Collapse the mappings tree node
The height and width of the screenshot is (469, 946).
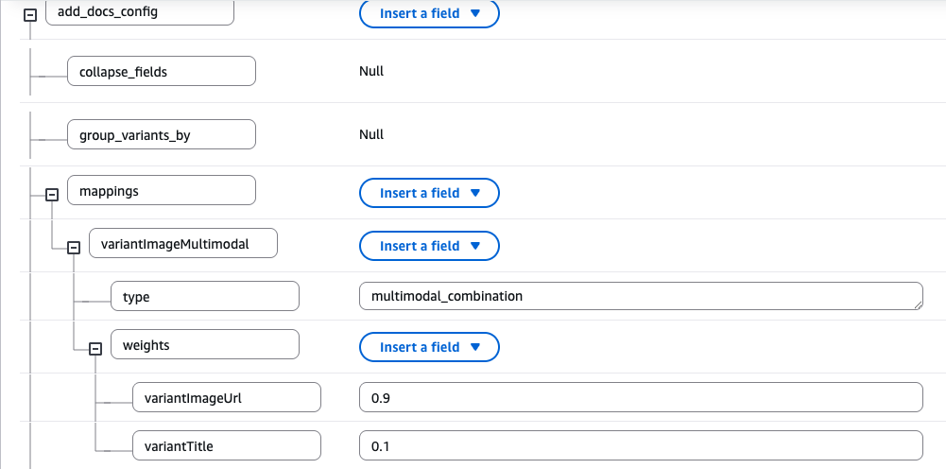tap(52, 195)
